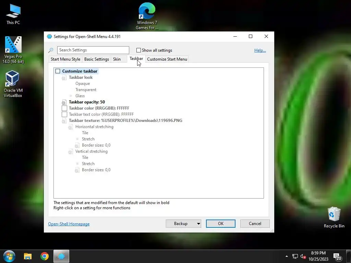Click the Taskbar texture path setting
Screen dimensions: 351x263
click(125, 121)
